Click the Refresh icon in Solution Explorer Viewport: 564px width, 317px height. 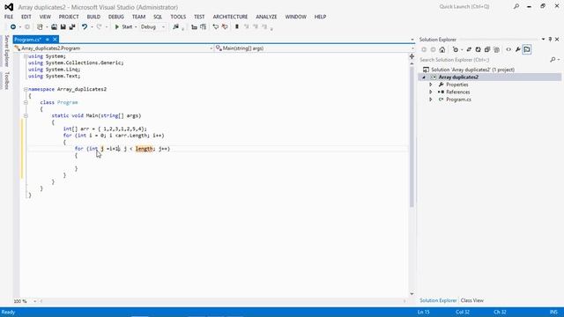pyautogui.click(x=478, y=50)
